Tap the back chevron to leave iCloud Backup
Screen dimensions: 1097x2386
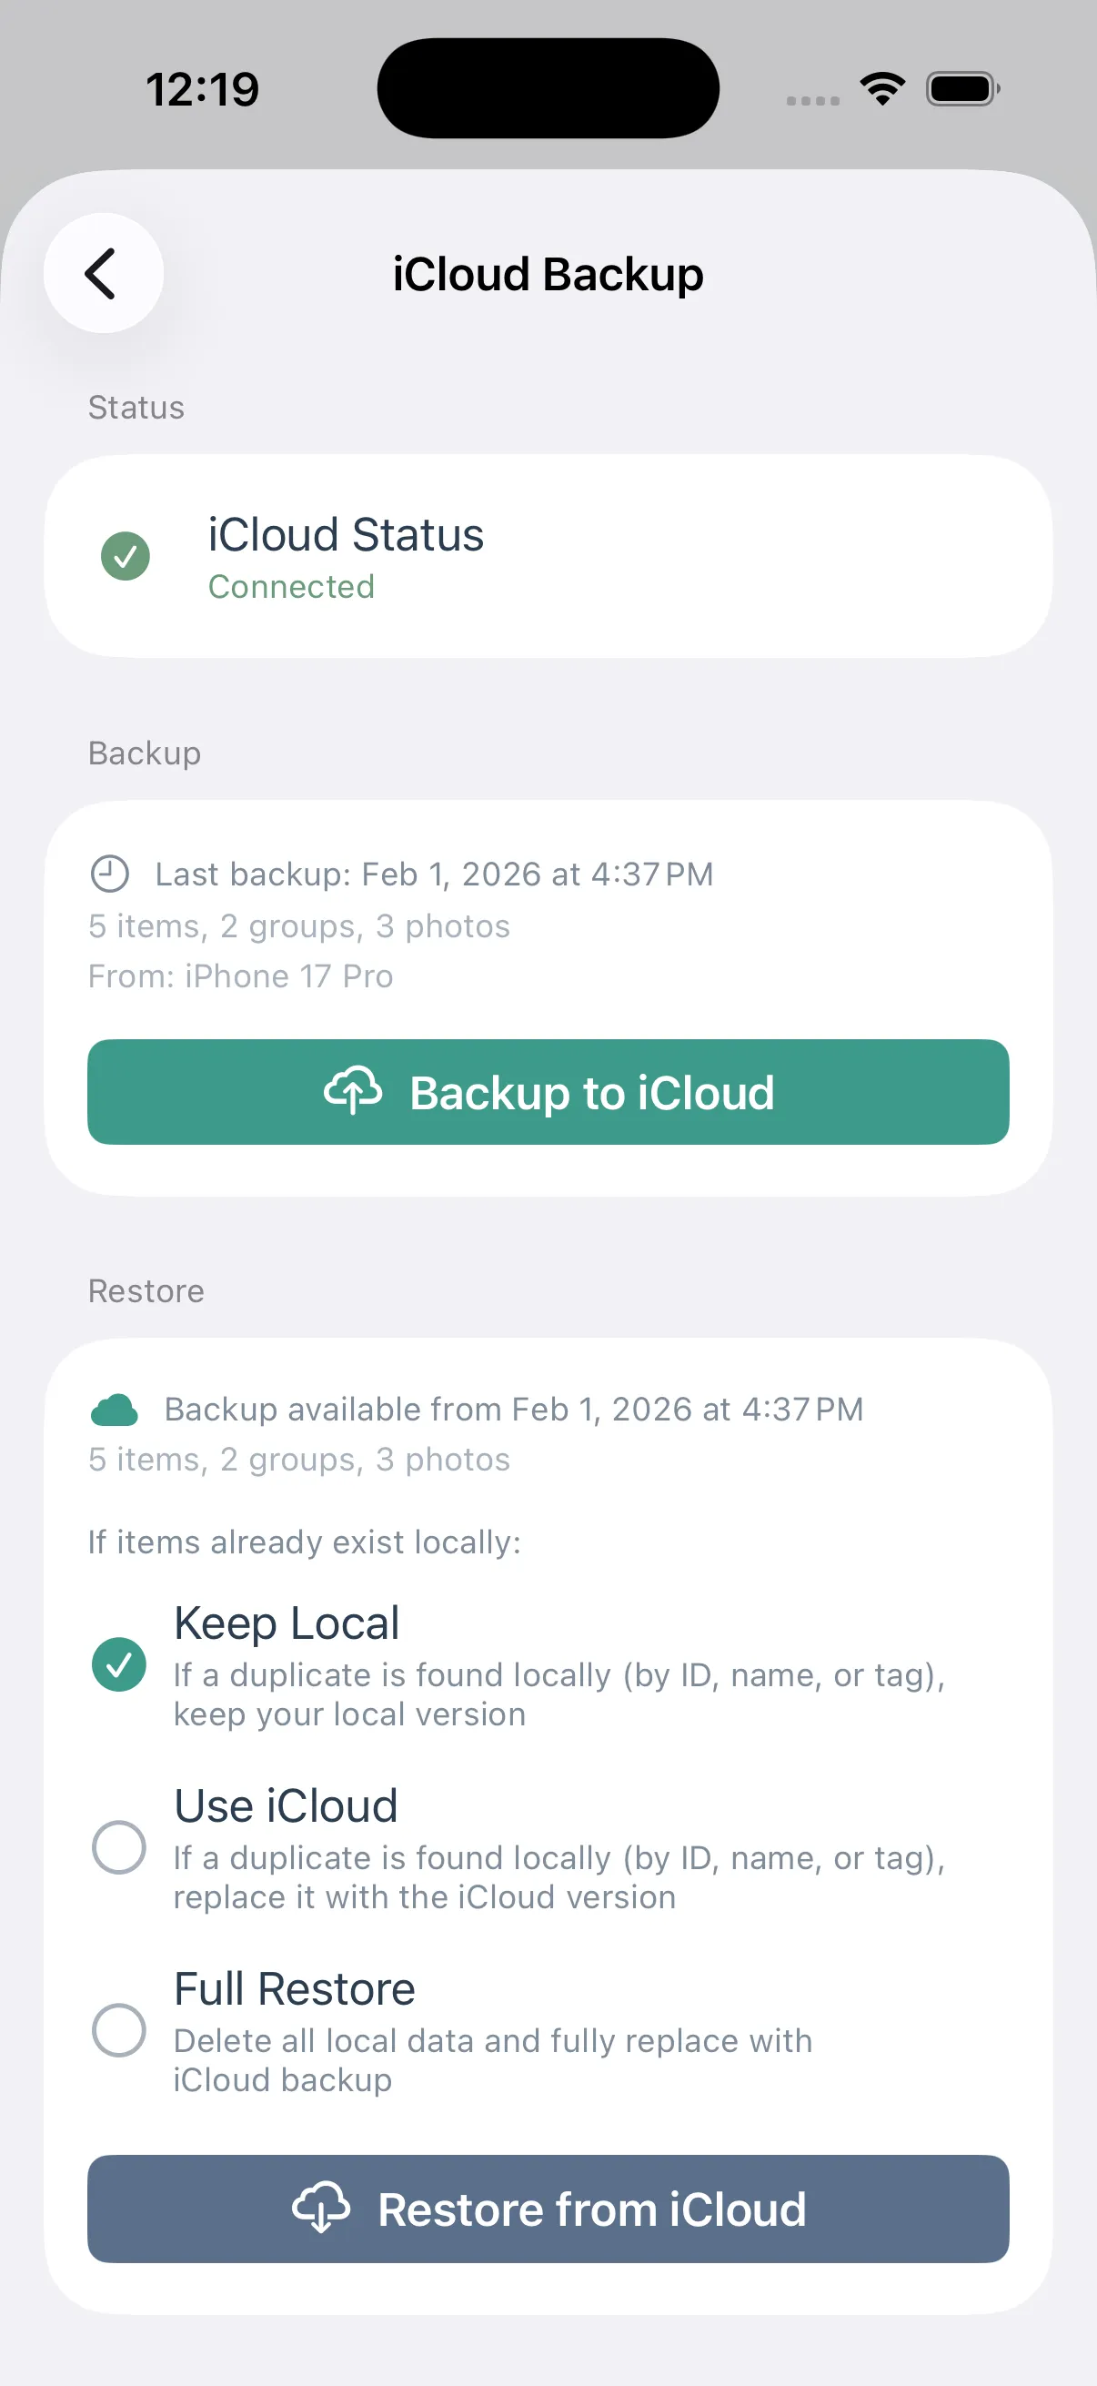[102, 273]
